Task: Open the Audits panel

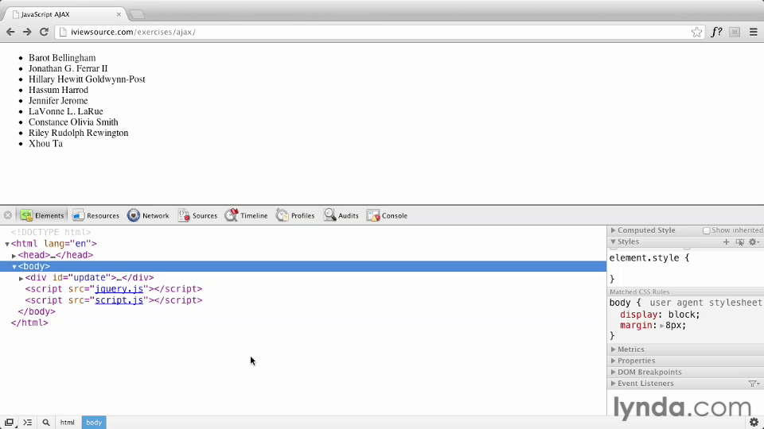Action: tap(341, 215)
